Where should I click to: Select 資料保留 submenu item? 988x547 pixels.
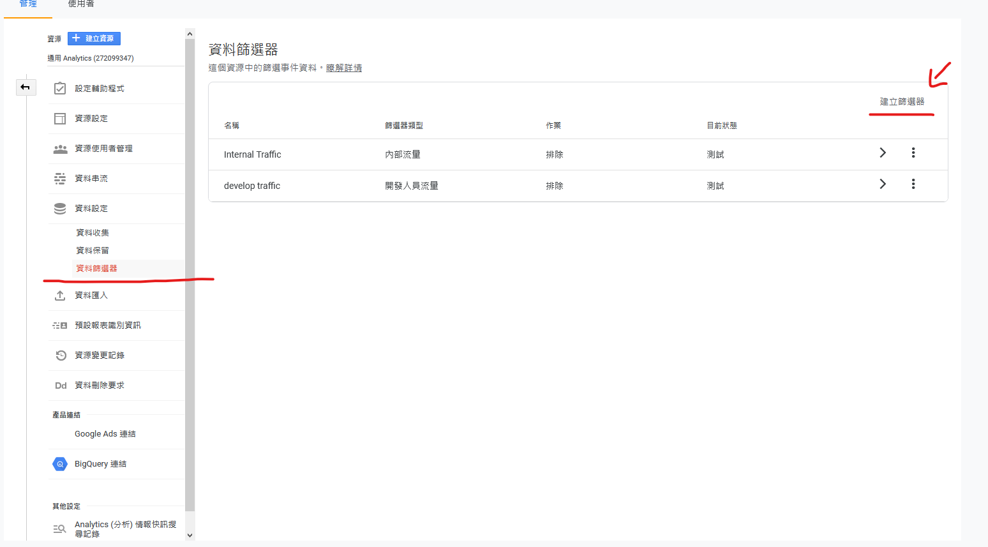pos(93,250)
